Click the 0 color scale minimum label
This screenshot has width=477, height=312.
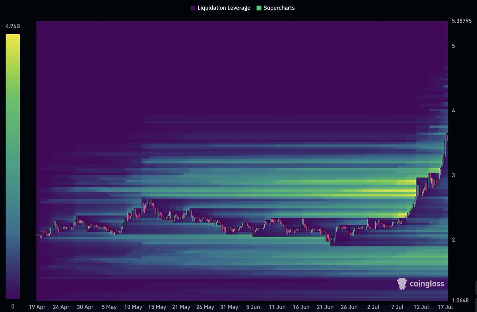13,306
